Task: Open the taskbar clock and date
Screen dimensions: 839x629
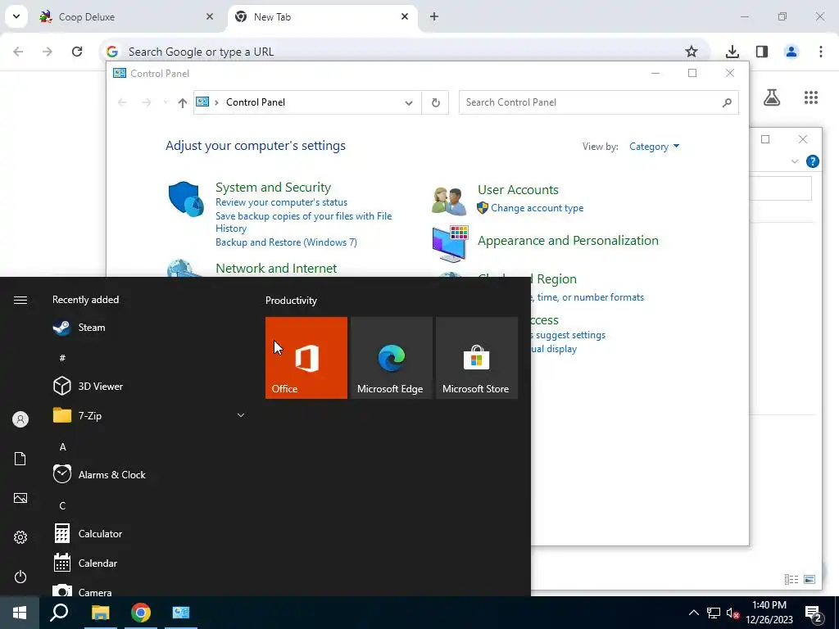Action: point(769,613)
